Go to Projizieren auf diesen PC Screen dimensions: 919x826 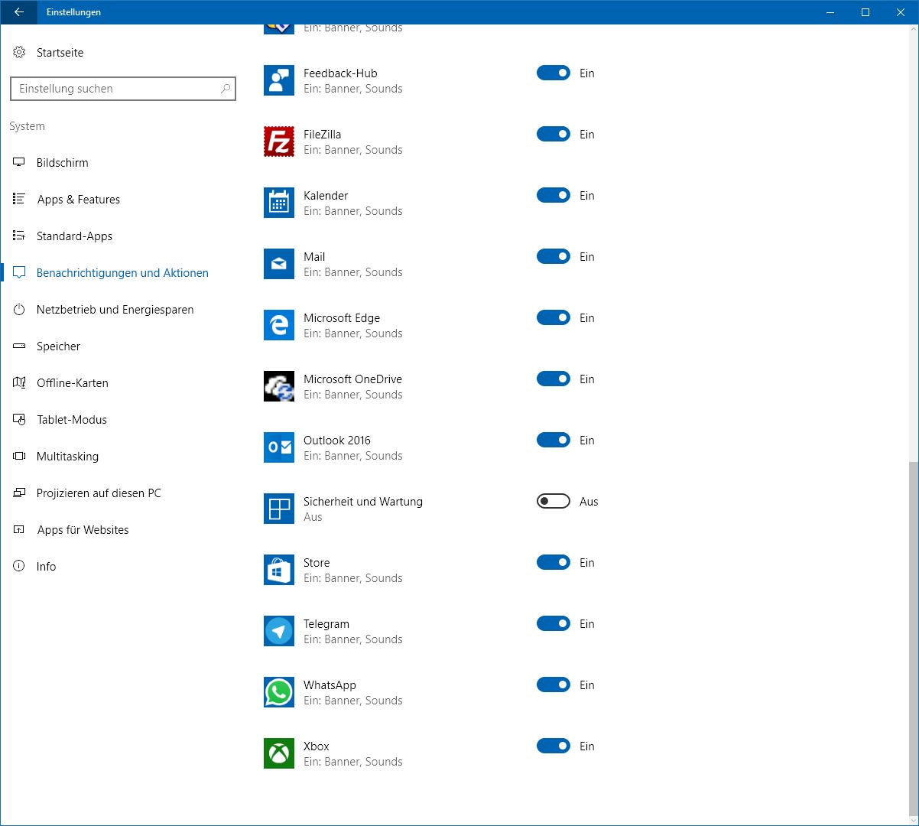122,493
